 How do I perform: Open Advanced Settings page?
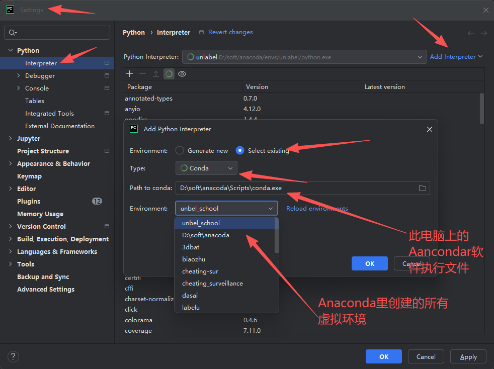coord(46,290)
